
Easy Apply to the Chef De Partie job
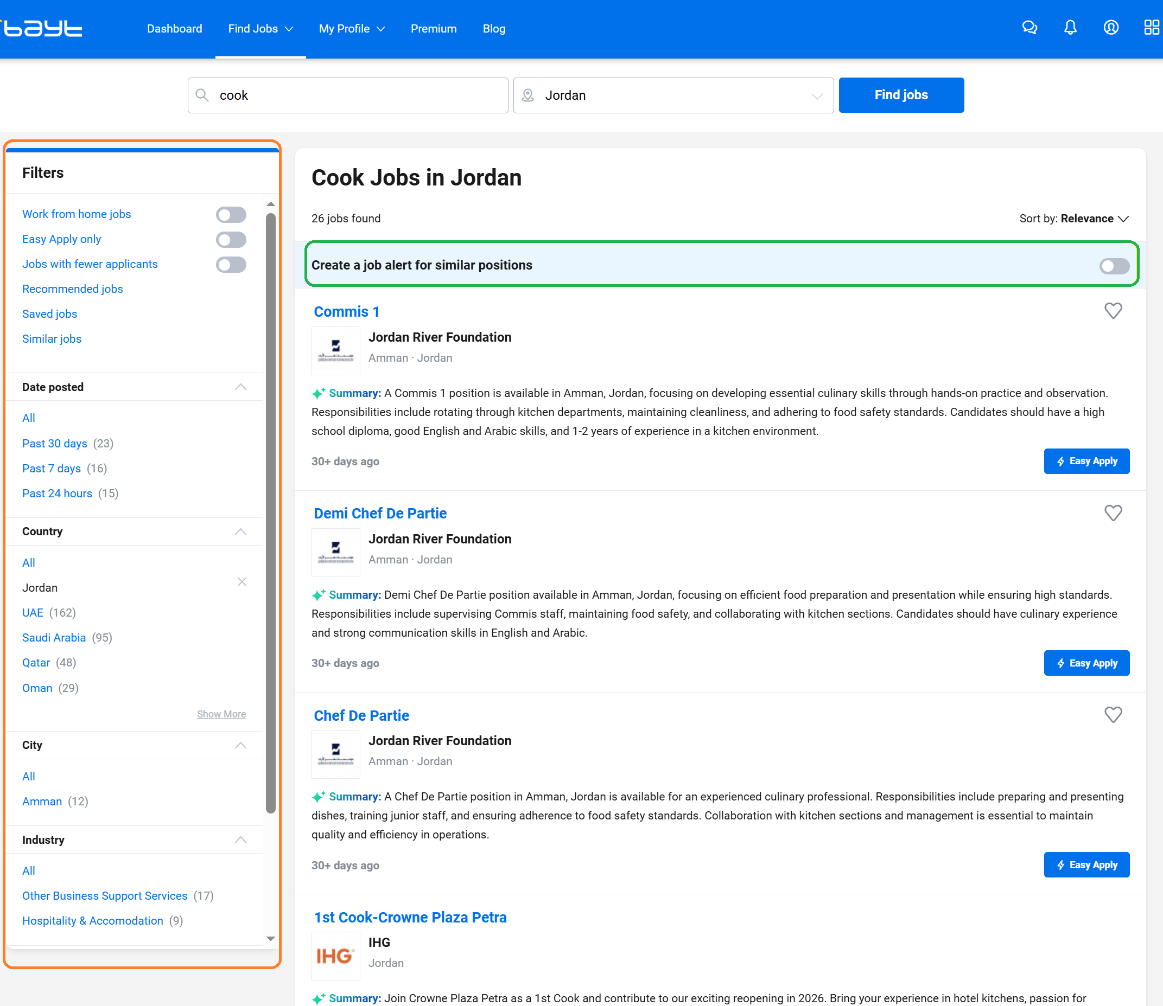point(1086,864)
